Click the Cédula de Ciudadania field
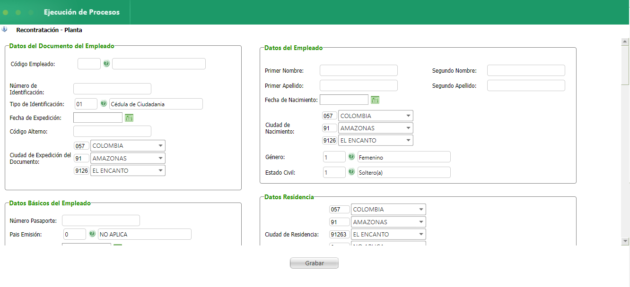Viewport: 630px width, 287px height. click(156, 104)
